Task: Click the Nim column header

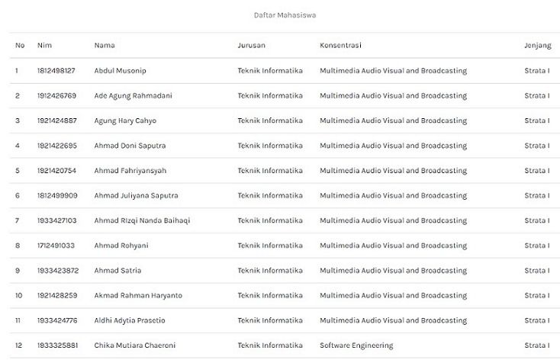Action: [x=44, y=46]
